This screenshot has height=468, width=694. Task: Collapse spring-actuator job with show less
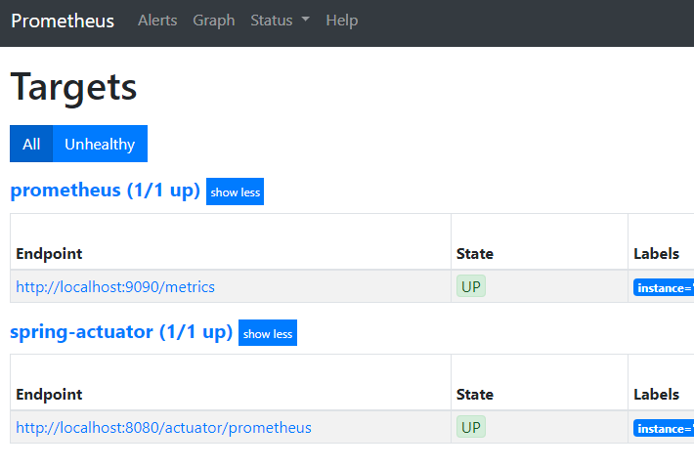pos(267,333)
